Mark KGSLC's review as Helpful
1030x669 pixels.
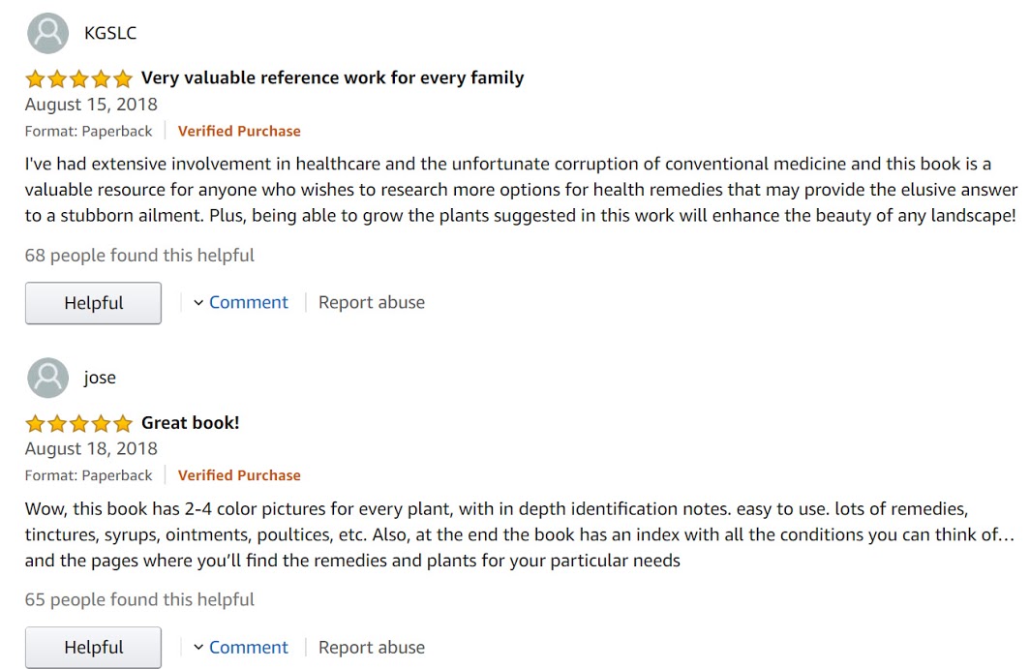[93, 303]
